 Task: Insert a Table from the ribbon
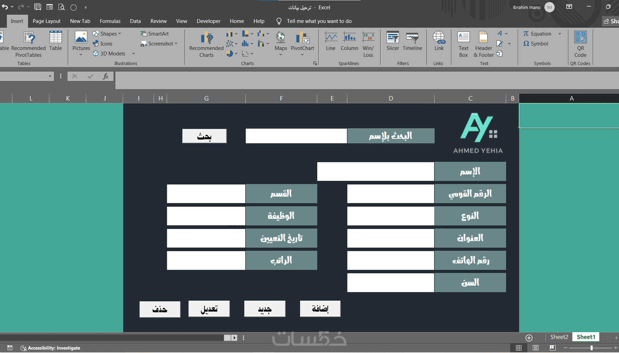(x=56, y=41)
